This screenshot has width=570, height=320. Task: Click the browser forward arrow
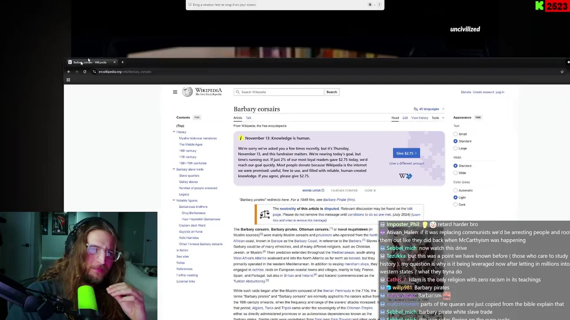point(77,72)
